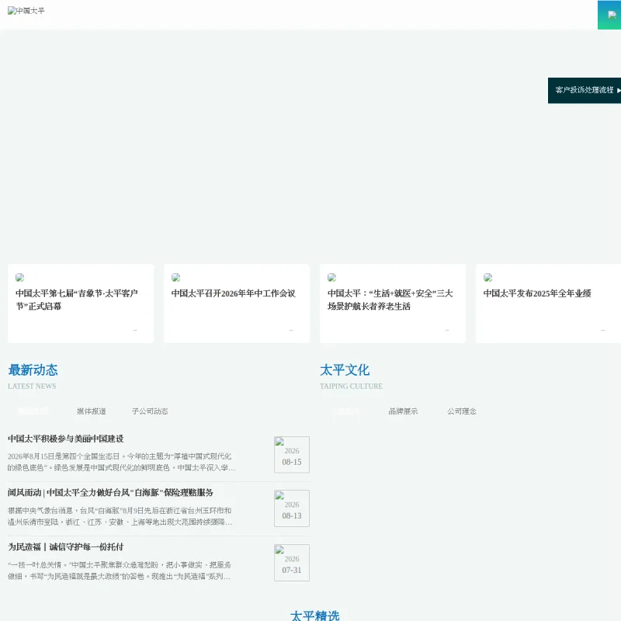
Task: Click summary starting 根据中央气象台消息
Action: (120, 516)
